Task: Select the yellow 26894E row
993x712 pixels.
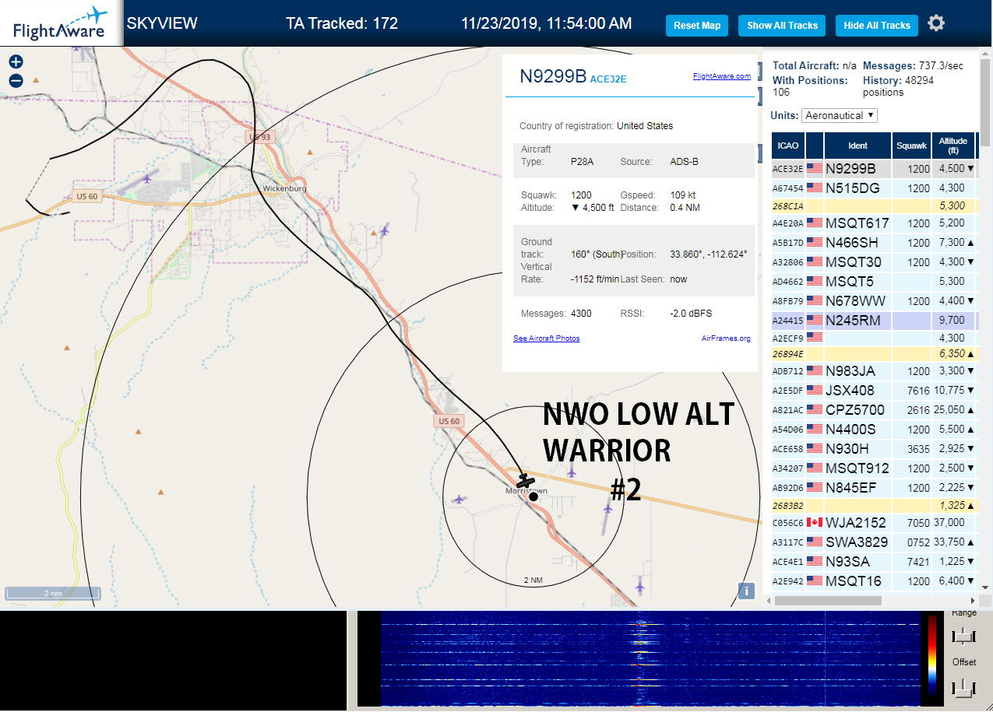Action: [875, 354]
